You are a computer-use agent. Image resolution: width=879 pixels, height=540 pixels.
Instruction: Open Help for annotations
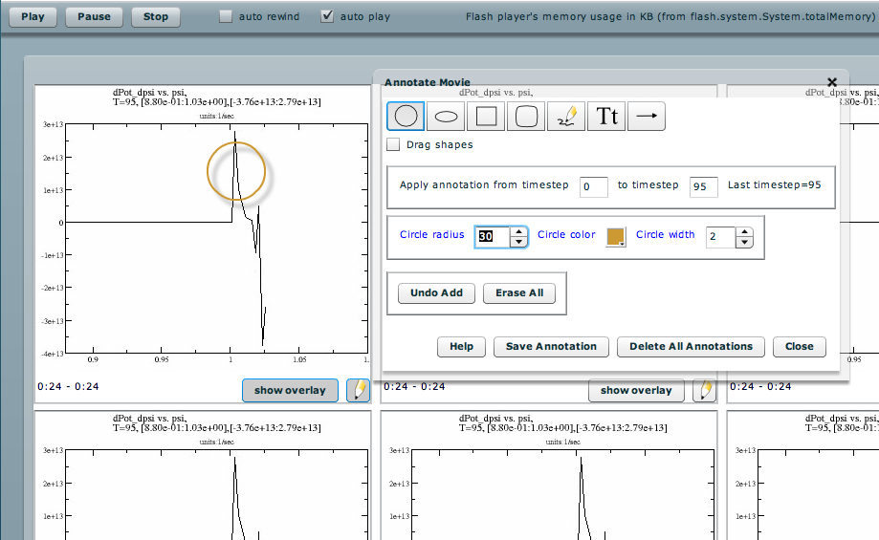(461, 347)
